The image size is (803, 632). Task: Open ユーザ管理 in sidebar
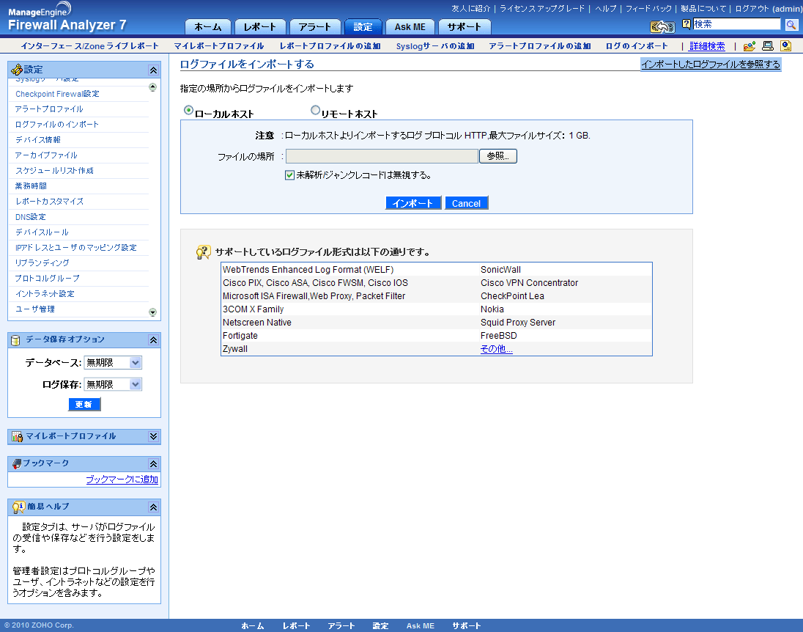click(x=35, y=309)
